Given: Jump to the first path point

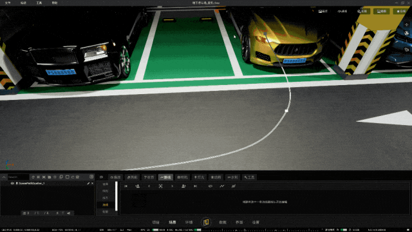Looking at the screenshot, I should pyautogui.click(x=126, y=186).
